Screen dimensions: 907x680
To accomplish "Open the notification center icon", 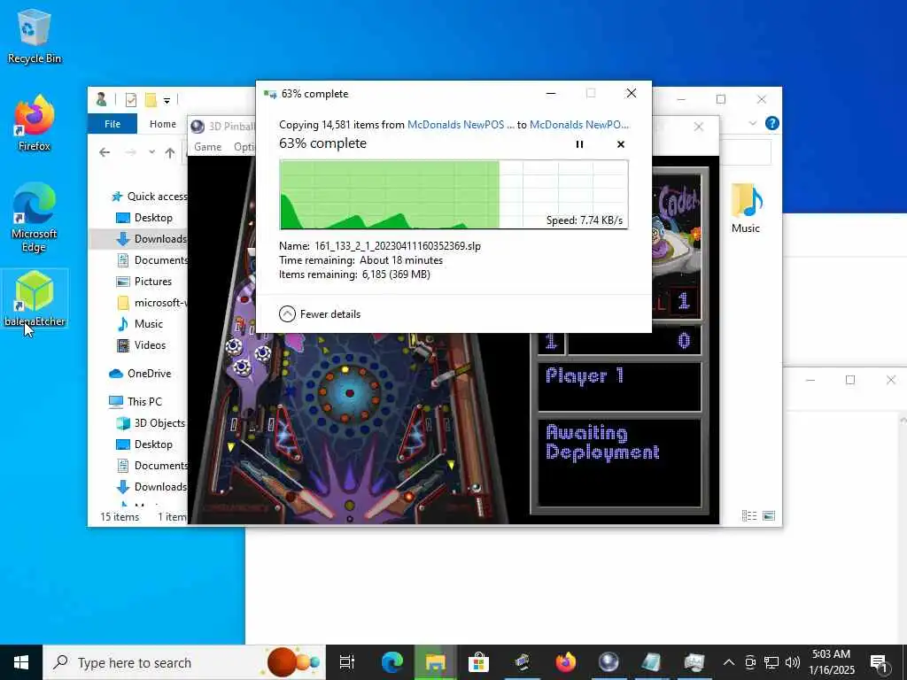I will pos(879,663).
